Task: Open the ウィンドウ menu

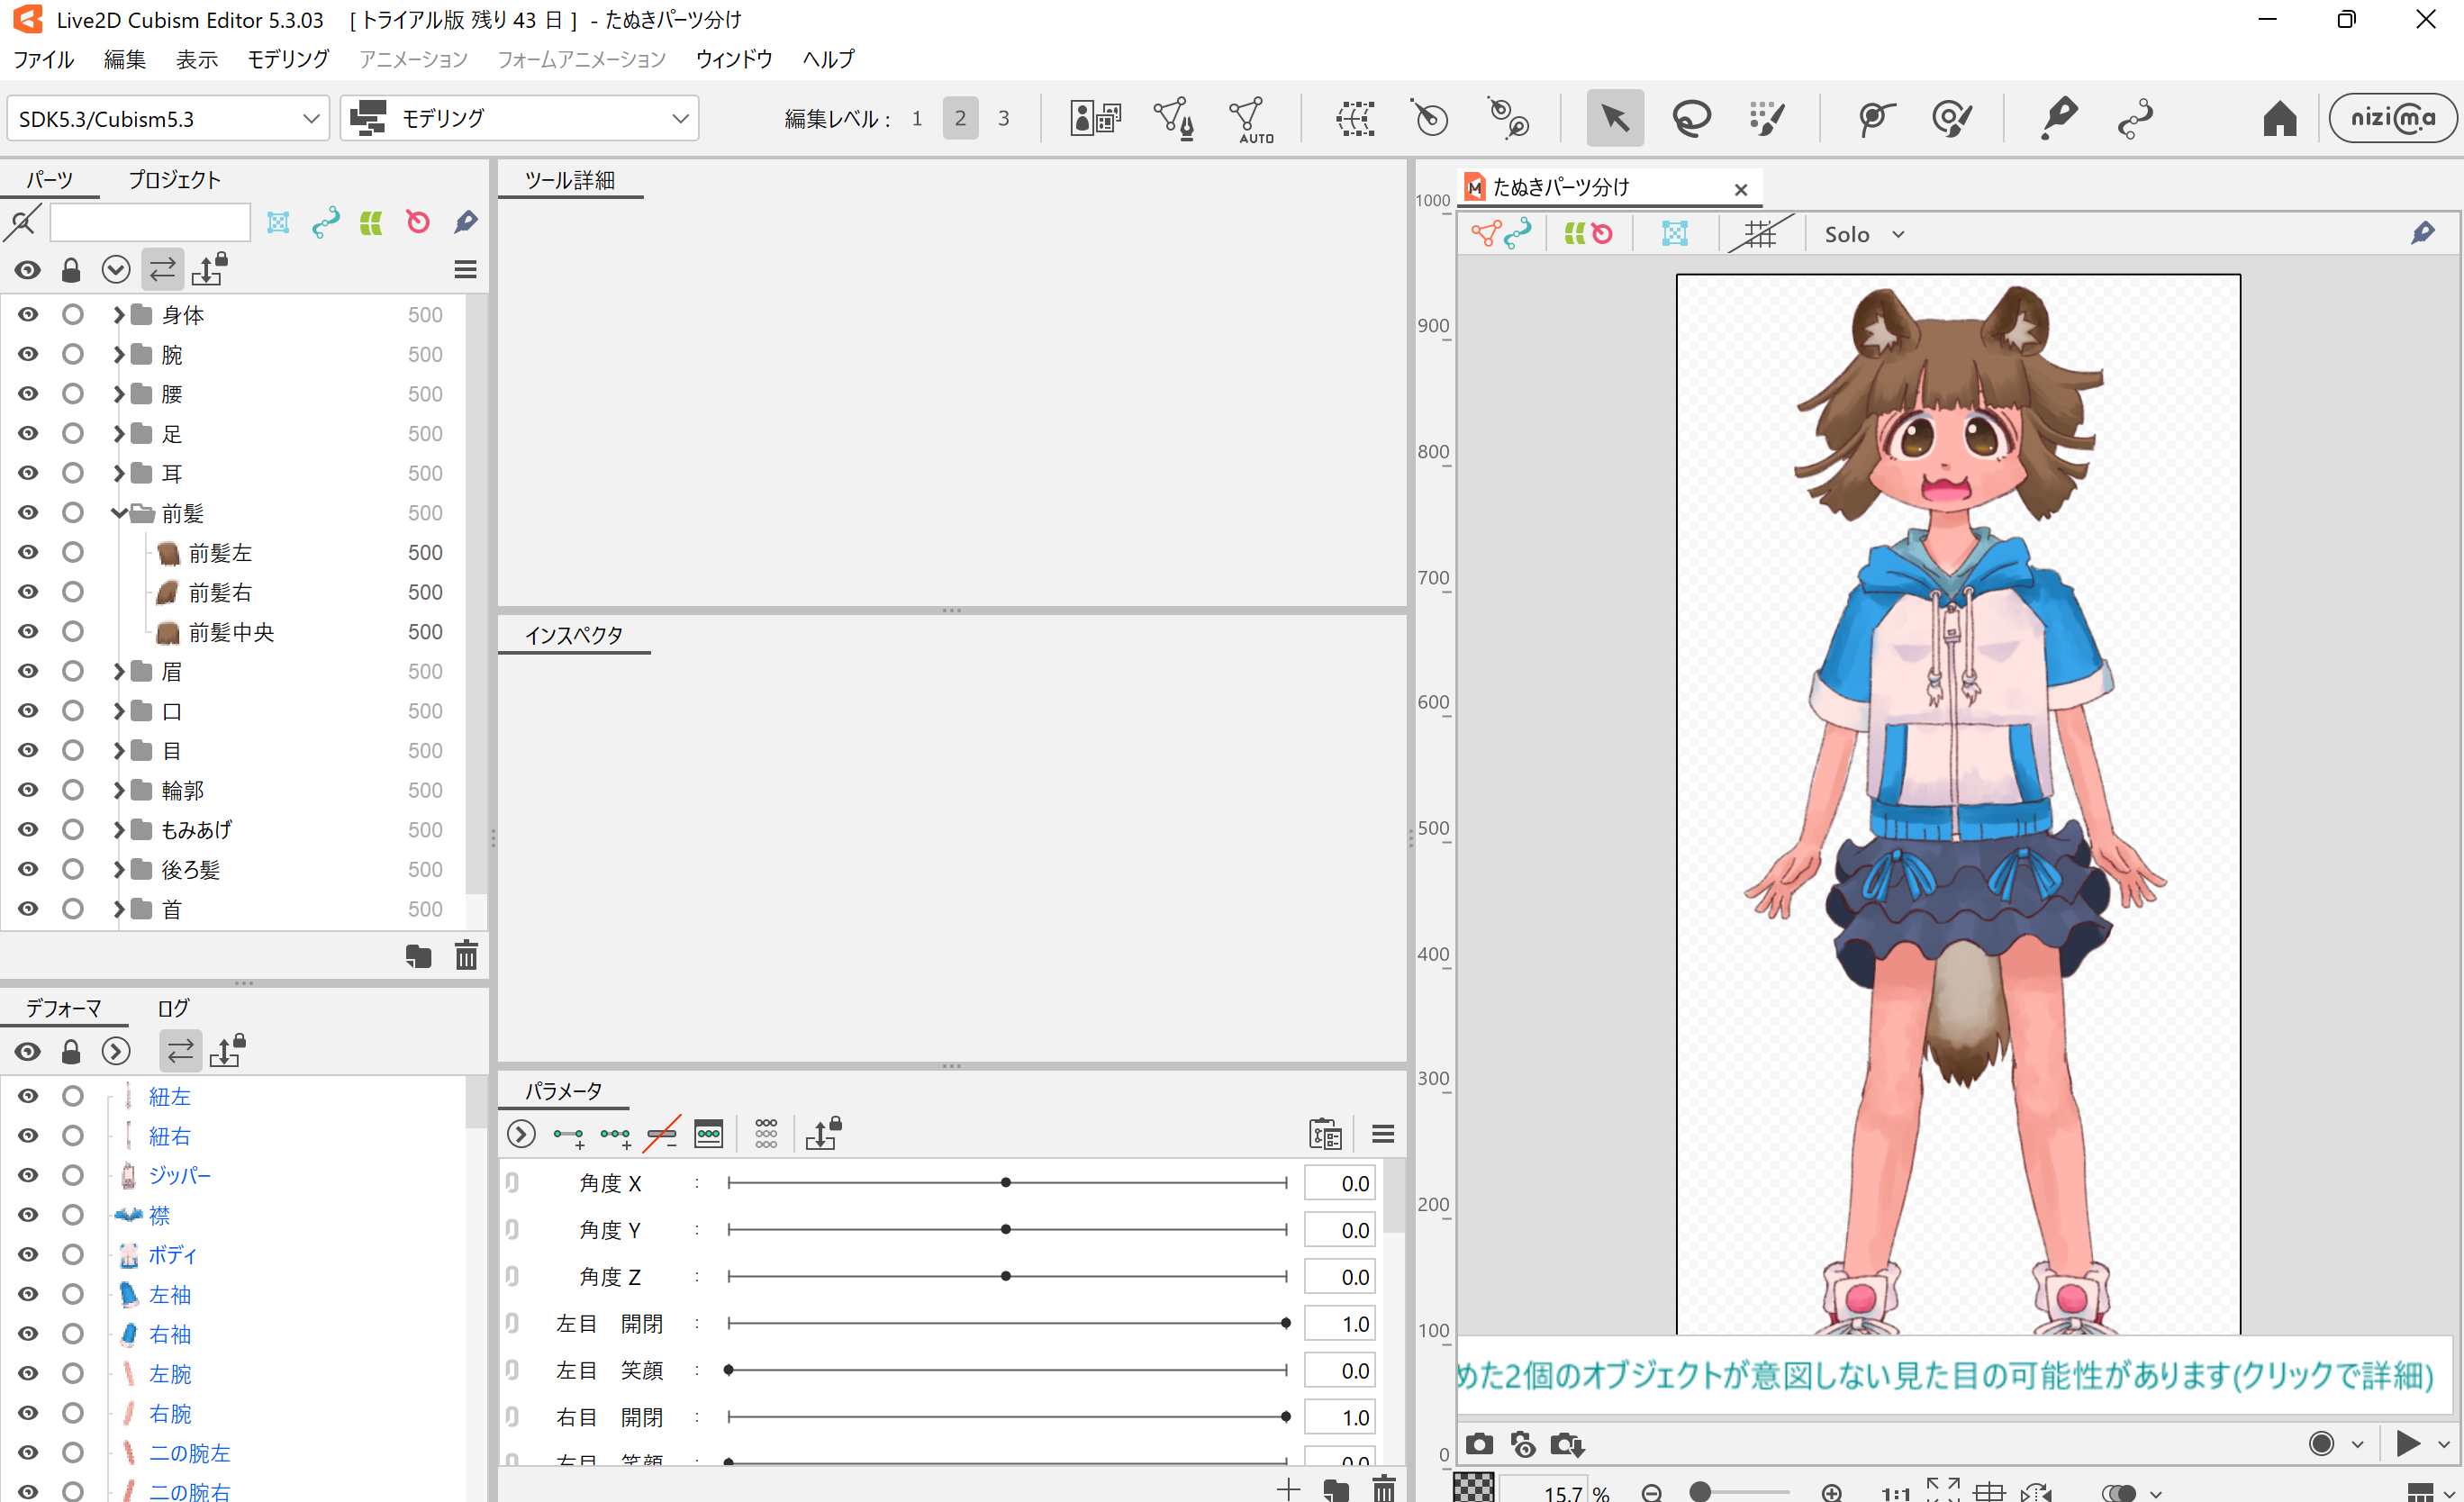Action: coord(734,59)
